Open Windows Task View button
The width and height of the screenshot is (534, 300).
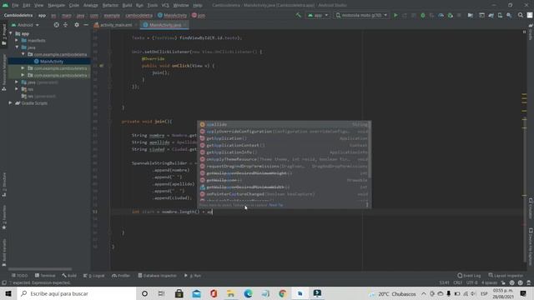[161, 293]
